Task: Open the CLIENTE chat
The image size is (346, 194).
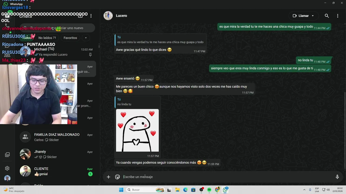Action: (x=57, y=171)
